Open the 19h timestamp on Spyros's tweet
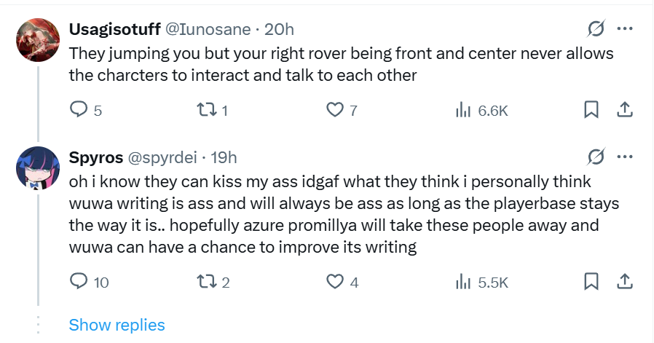 (x=224, y=157)
